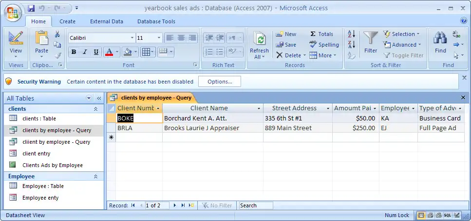Open Client Name column filter dropdown
Viewport: 471px width, 221px height.
(x=259, y=108)
